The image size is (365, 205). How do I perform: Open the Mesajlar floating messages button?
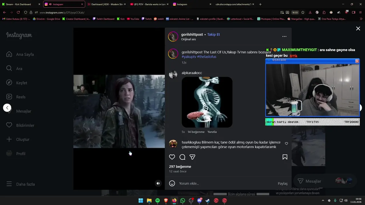(325, 181)
